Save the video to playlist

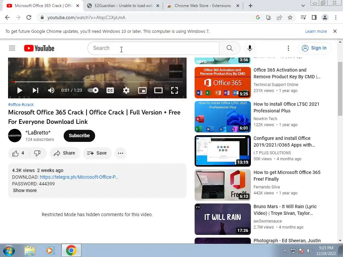click(97, 153)
